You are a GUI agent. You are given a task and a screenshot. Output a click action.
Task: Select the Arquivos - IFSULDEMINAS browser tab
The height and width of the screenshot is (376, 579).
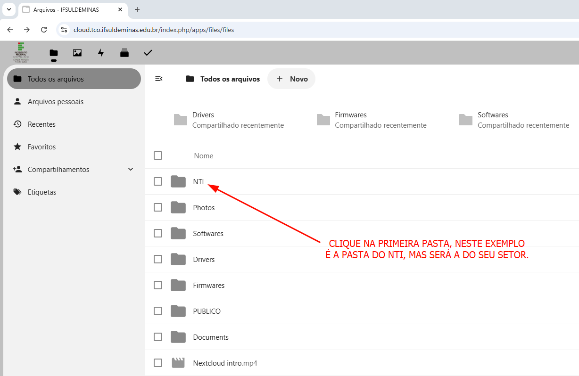coord(73,9)
